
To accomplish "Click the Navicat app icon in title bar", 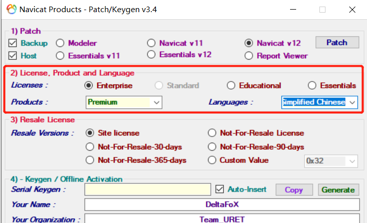I will (12, 9).
